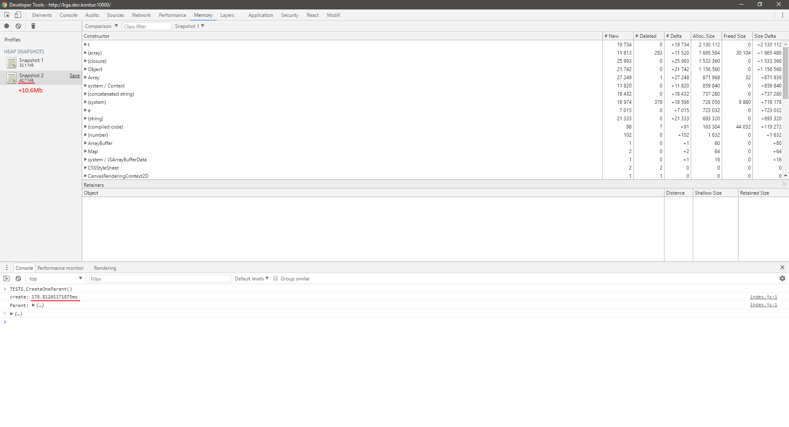Viewport: 789px width, 427px height.
Task: Click the take heap snapshot record button
Action: (x=7, y=26)
